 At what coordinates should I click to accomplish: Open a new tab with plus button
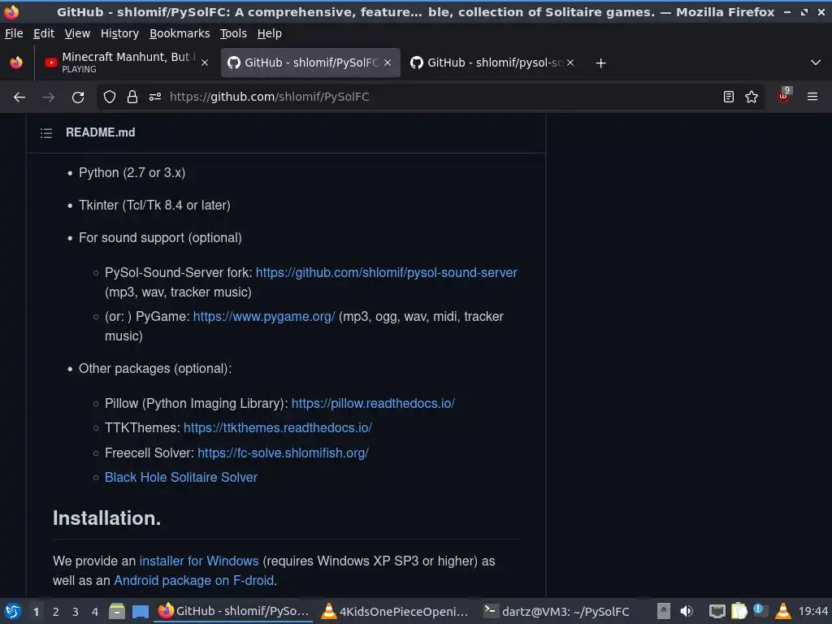click(x=600, y=63)
